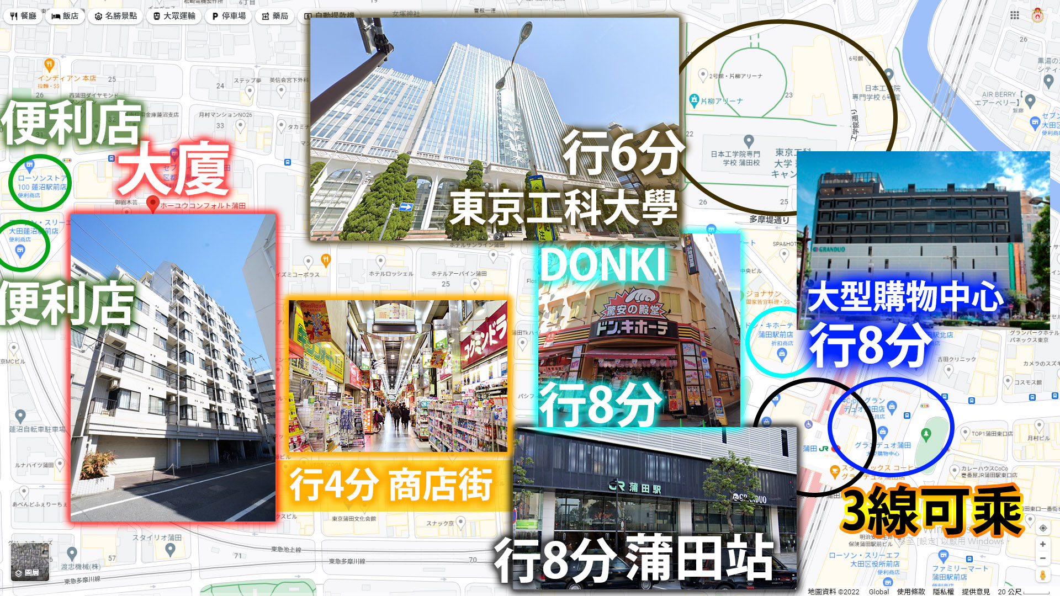The width and height of the screenshot is (1060, 596).
Task: Click the 東急多摩川線 label beside number 70
Action: [x=347, y=561]
